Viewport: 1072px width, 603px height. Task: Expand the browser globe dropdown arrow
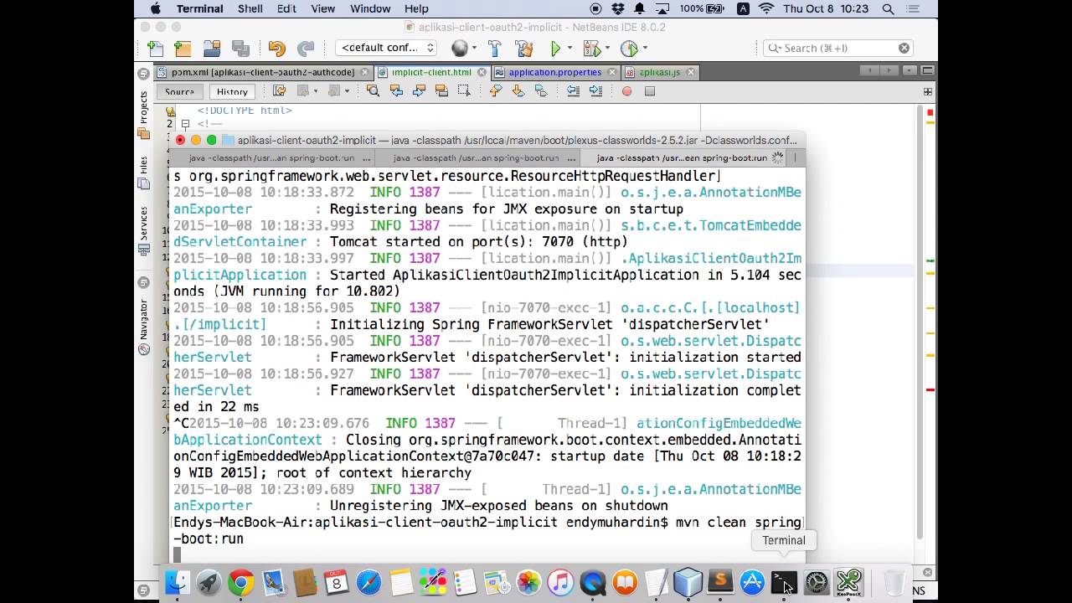pyautogui.click(x=474, y=49)
